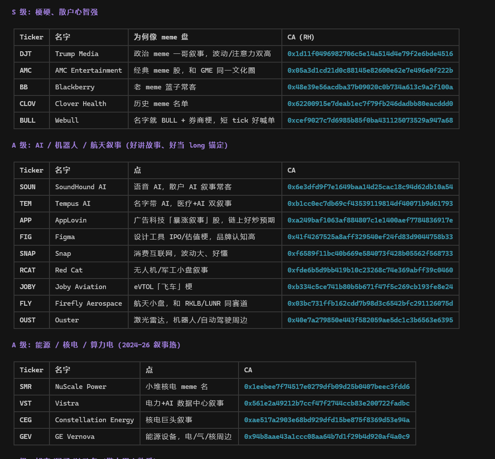Viewport: 495px width, 459px height.
Task: Click the '老 meme 篮子常客' description cell
Action: click(x=205, y=87)
